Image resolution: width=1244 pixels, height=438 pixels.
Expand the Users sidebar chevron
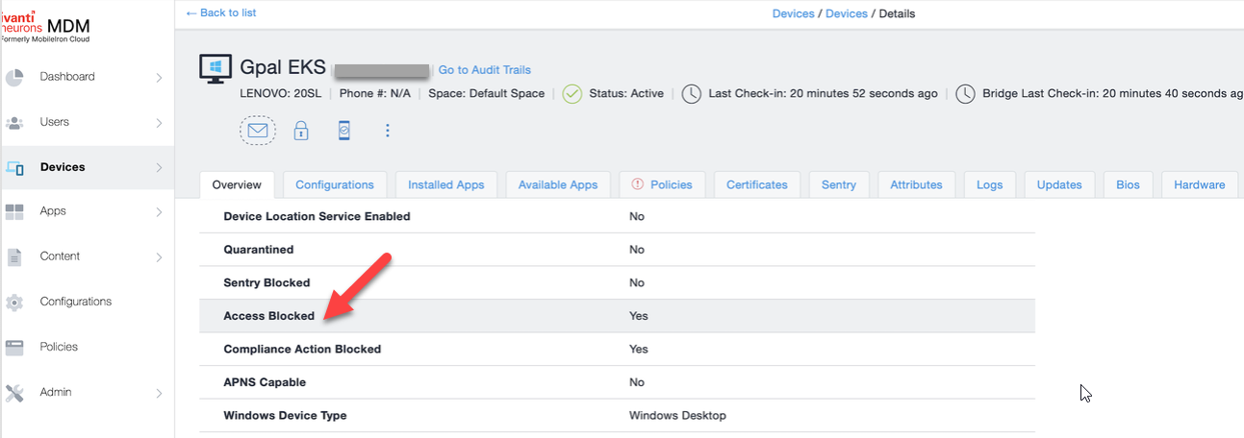click(159, 123)
